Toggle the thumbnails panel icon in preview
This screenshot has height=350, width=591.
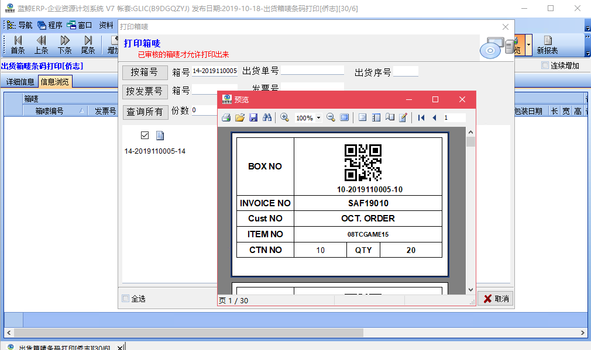376,118
